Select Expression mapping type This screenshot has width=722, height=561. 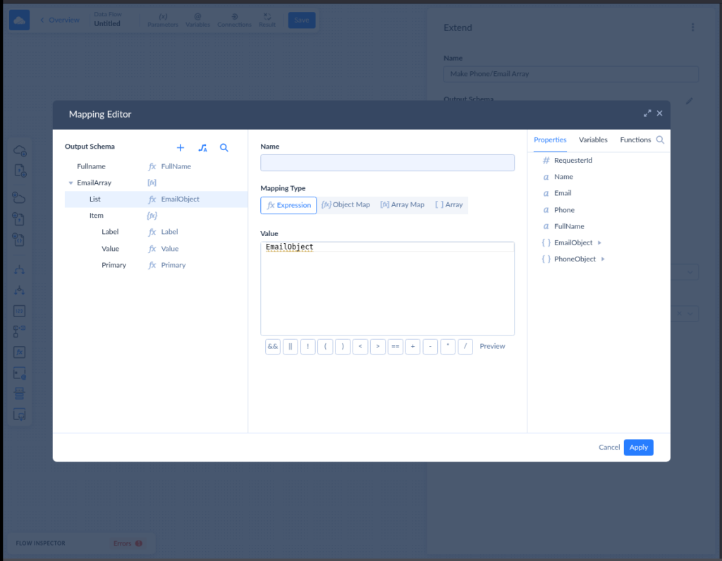coord(288,205)
